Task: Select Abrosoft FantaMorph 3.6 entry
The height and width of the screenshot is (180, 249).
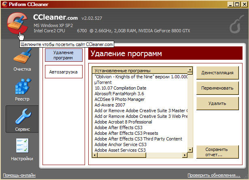Action: [x=140, y=94]
